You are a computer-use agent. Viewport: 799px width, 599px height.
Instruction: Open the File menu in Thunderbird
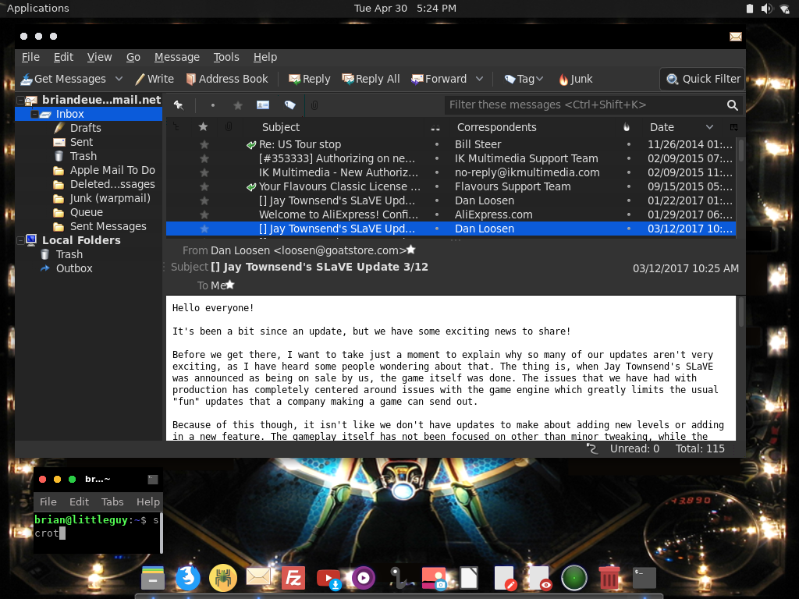(x=30, y=57)
